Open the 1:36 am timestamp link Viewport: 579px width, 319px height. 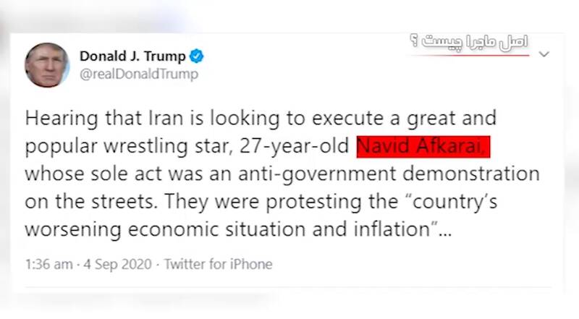click(x=48, y=264)
